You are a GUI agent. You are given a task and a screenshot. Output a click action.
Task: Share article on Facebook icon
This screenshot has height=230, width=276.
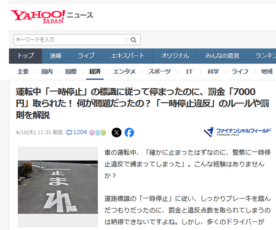coord(129,133)
